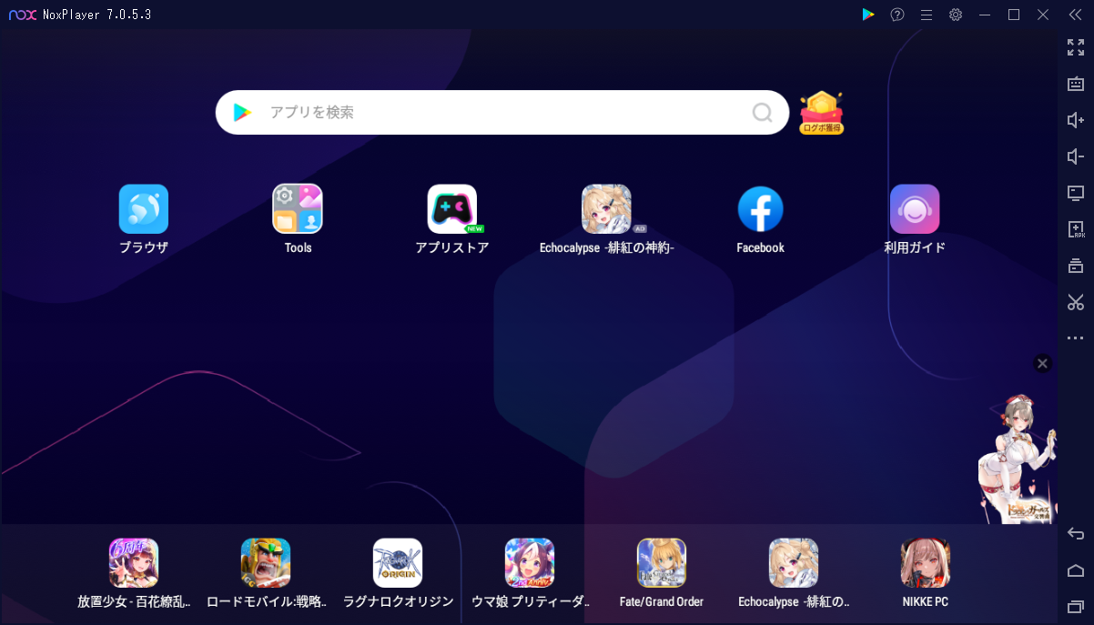1094x625 pixels.
Task: Open Google Play from the title bar icon
Action: [868, 15]
